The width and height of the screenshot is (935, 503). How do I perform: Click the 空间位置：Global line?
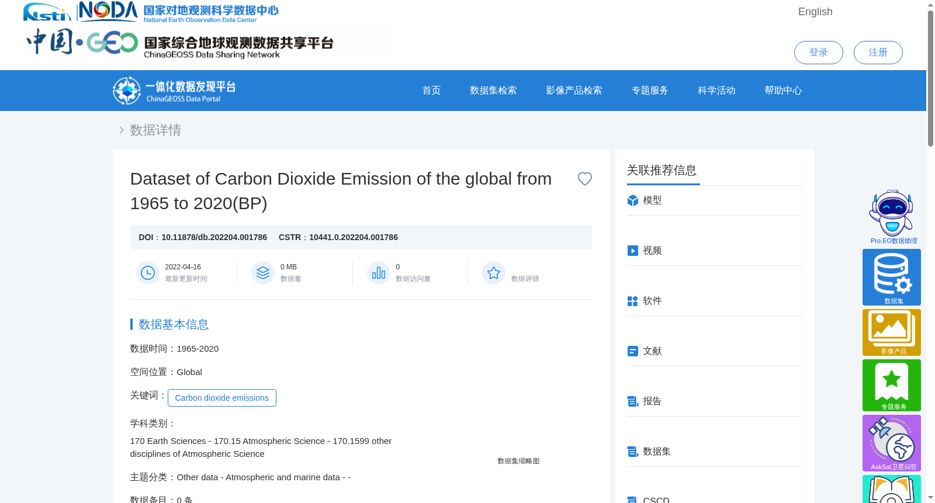click(x=166, y=372)
